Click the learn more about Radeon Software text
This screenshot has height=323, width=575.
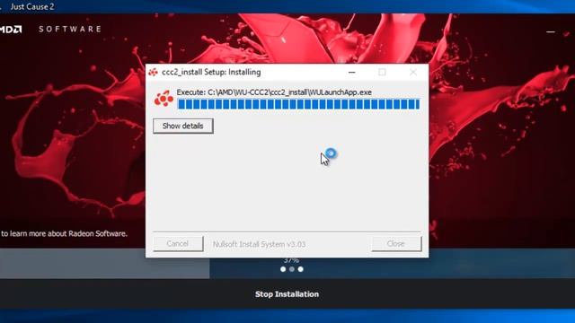[64, 233]
